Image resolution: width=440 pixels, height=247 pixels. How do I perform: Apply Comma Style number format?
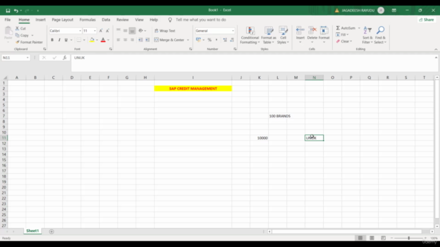(x=217, y=40)
